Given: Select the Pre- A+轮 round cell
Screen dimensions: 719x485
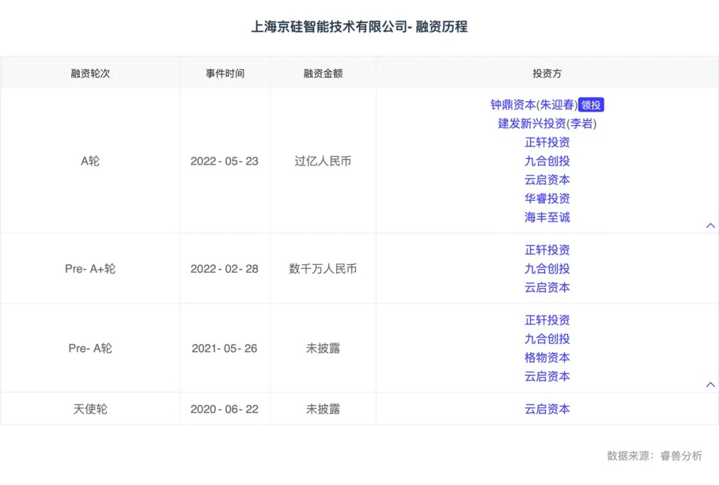Looking at the screenshot, I should point(91,269).
